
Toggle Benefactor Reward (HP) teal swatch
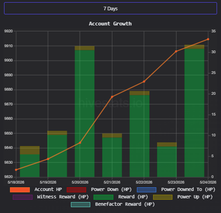[81, 205]
